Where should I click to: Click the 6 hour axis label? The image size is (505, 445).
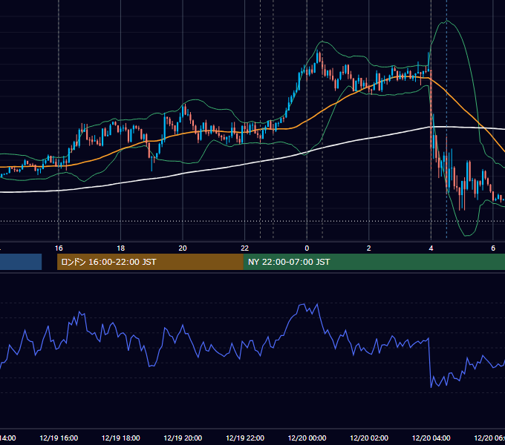pos(493,248)
